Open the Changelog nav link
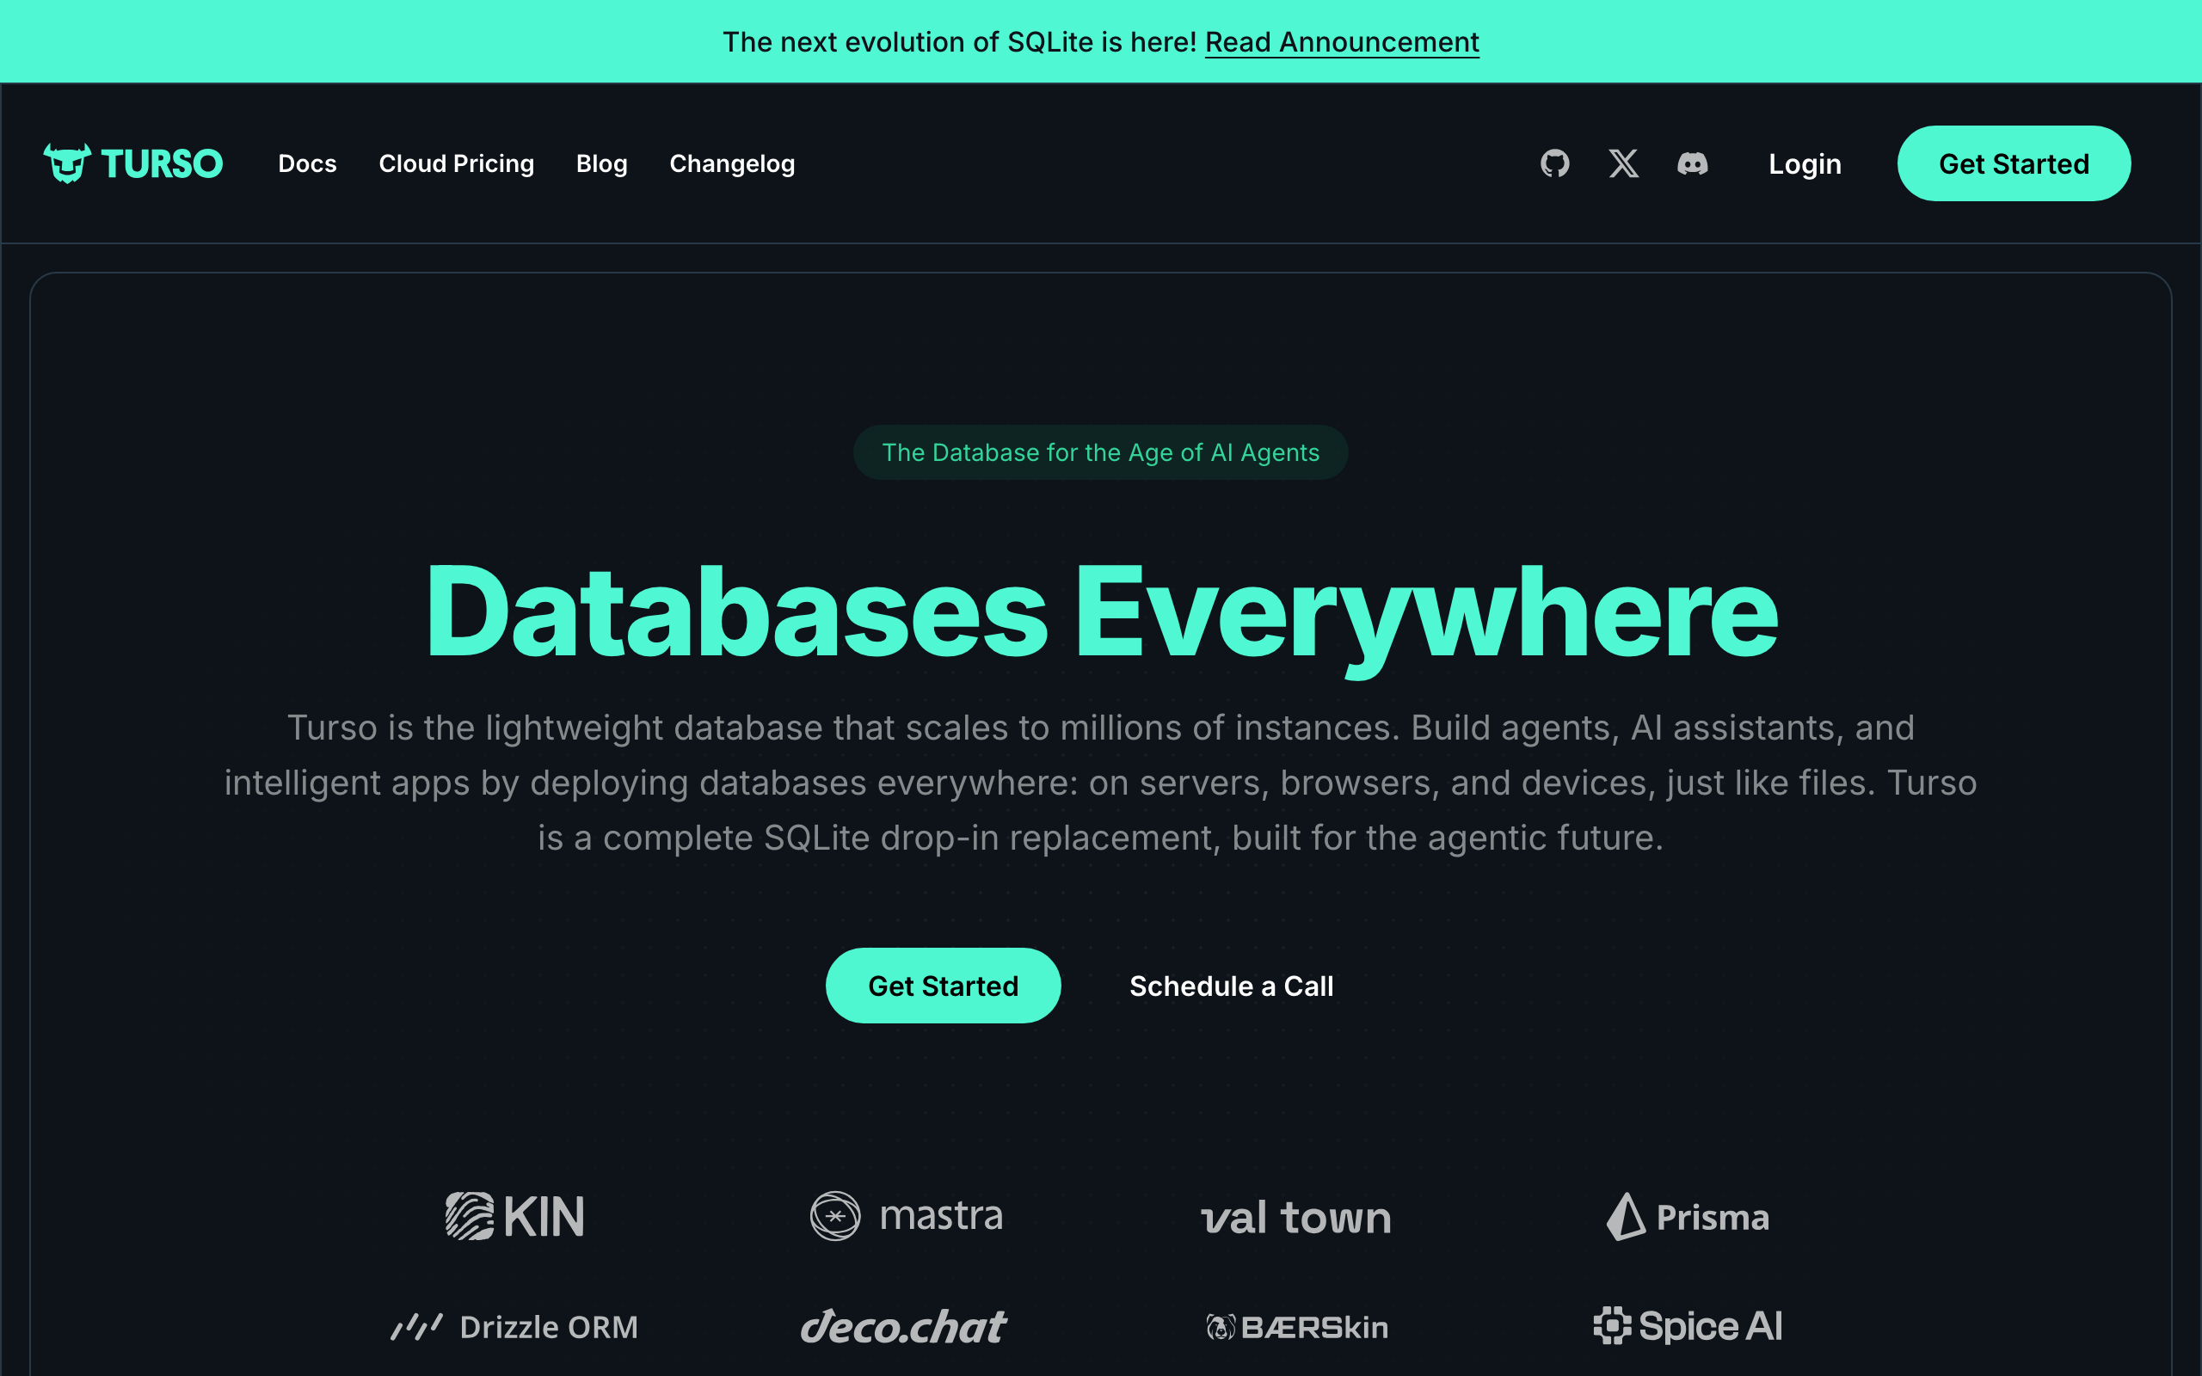The height and width of the screenshot is (1376, 2202). (x=732, y=163)
